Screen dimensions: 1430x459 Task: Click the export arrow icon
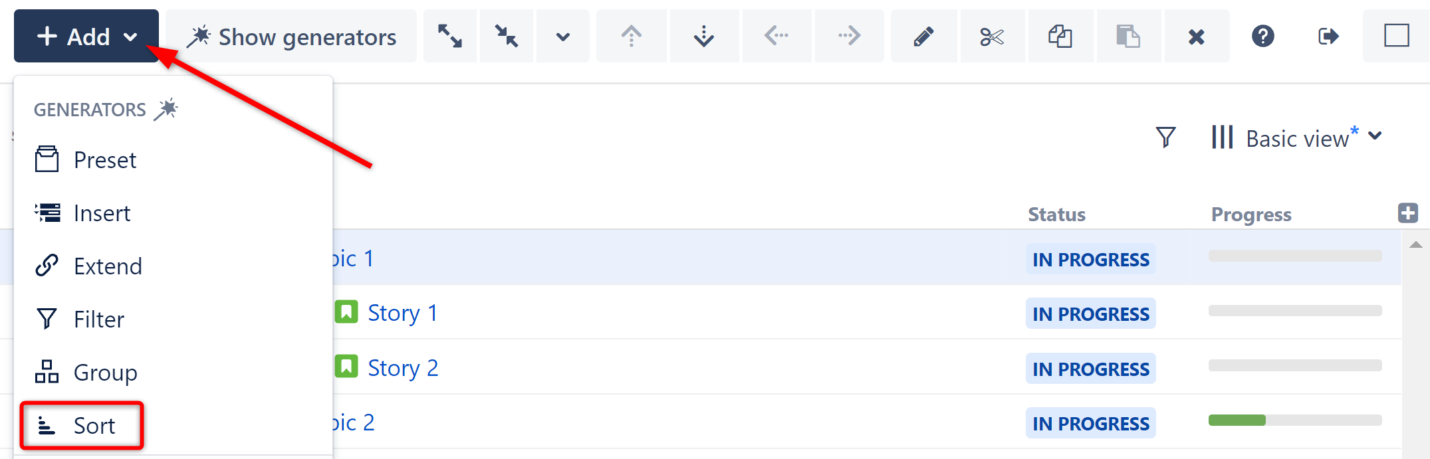click(1328, 37)
